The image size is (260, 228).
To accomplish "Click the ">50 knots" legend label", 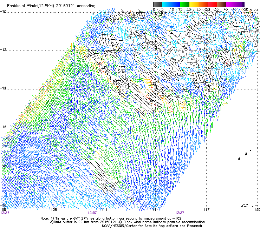I will click(x=250, y=9).
